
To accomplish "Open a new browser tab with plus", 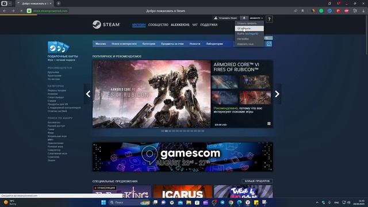I will click(59, 3).
